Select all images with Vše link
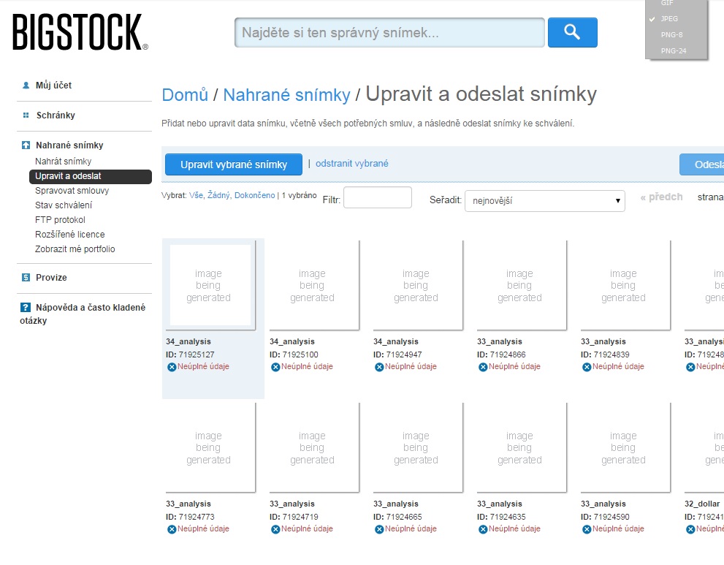The height and width of the screenshot is (565, 724). [x=197, y=195]
